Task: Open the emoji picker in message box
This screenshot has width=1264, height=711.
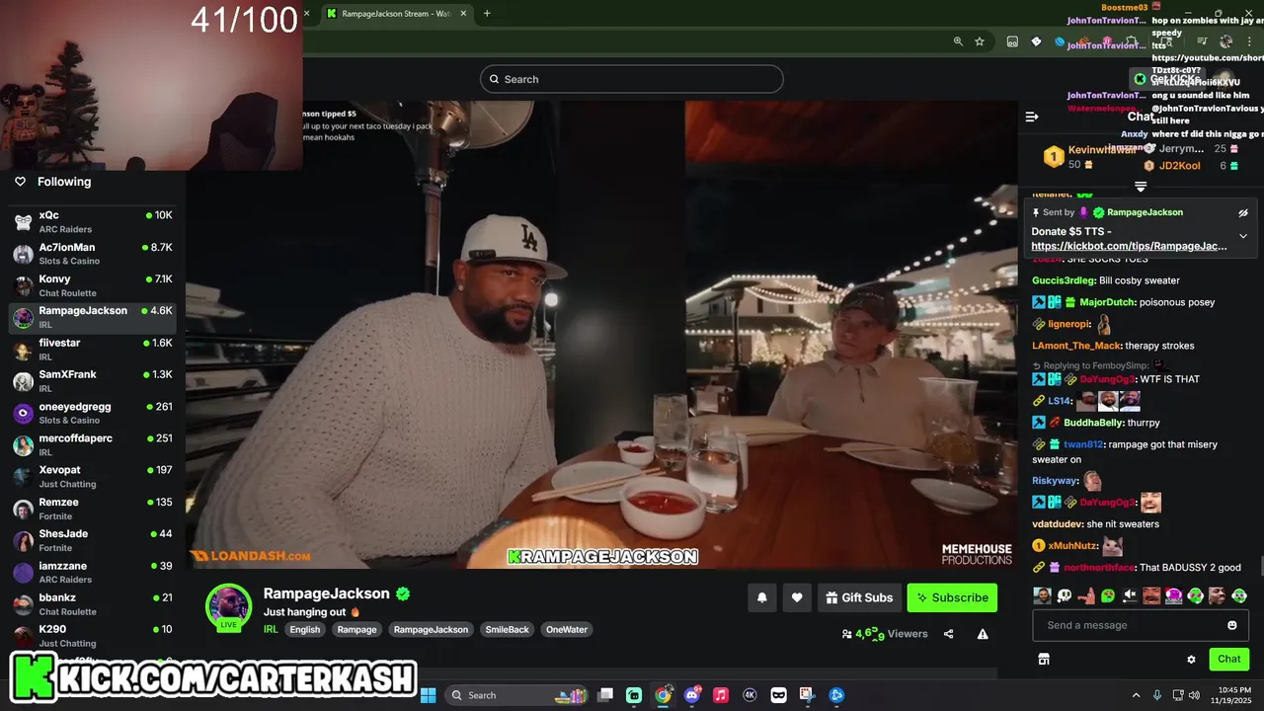Action: click(x=1232, y=625)
